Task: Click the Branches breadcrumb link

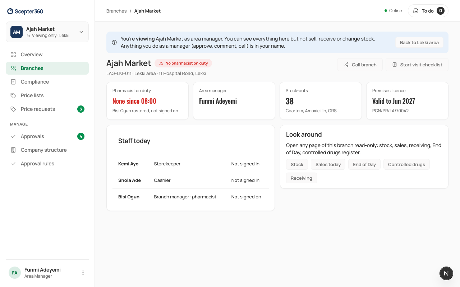Action: click(116, 11)
